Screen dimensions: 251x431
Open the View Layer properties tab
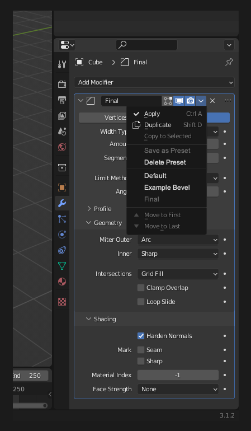pyautogui.click(x=62, y=116)
